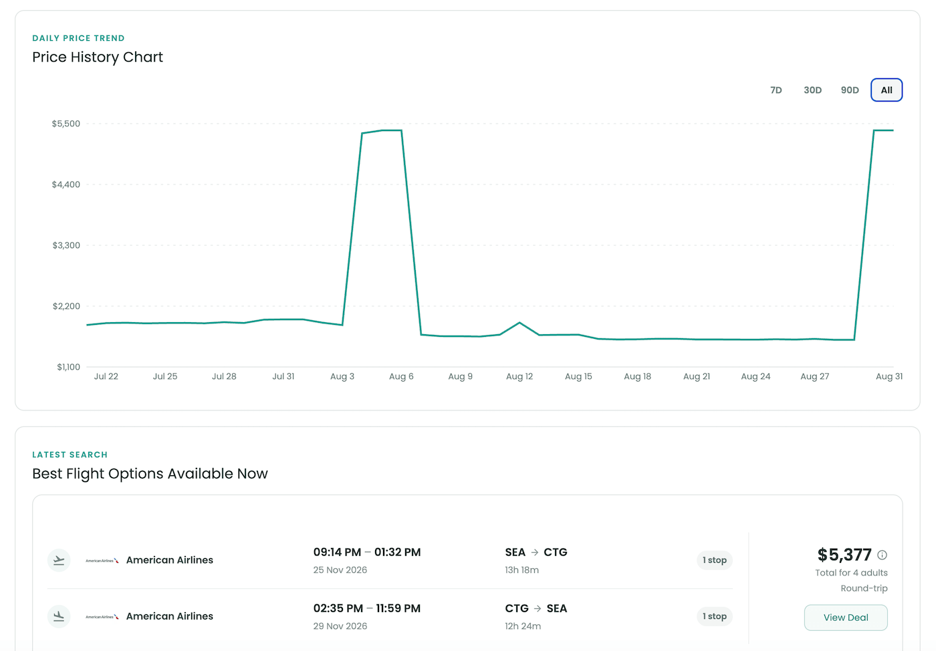Click the Daily Price Trend label
The height and width of the screenshot is (651, 936).
78,38
